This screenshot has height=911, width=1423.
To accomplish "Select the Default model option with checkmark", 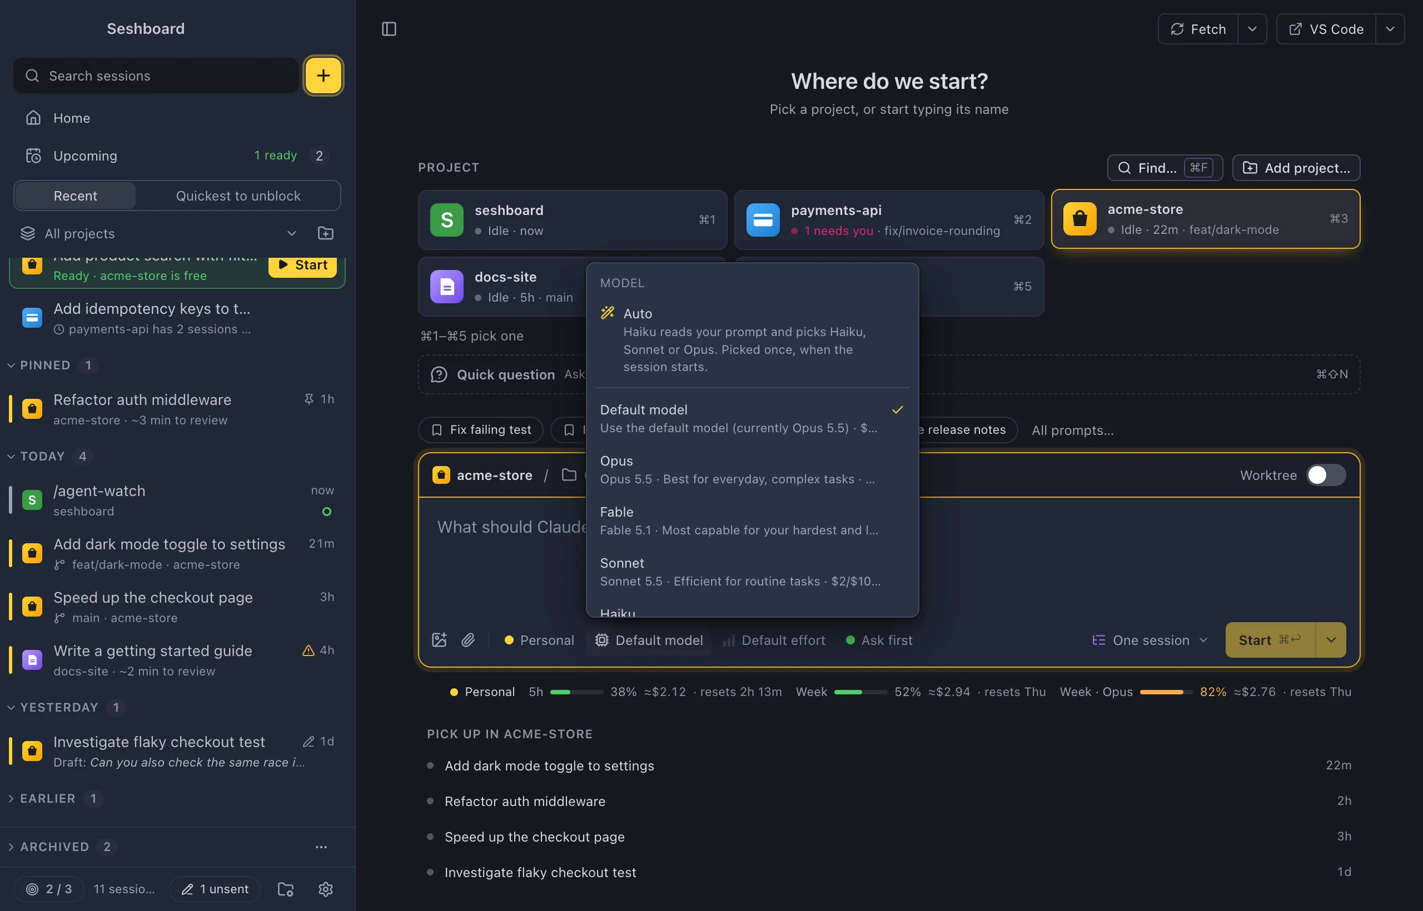I will coord(752,418).
